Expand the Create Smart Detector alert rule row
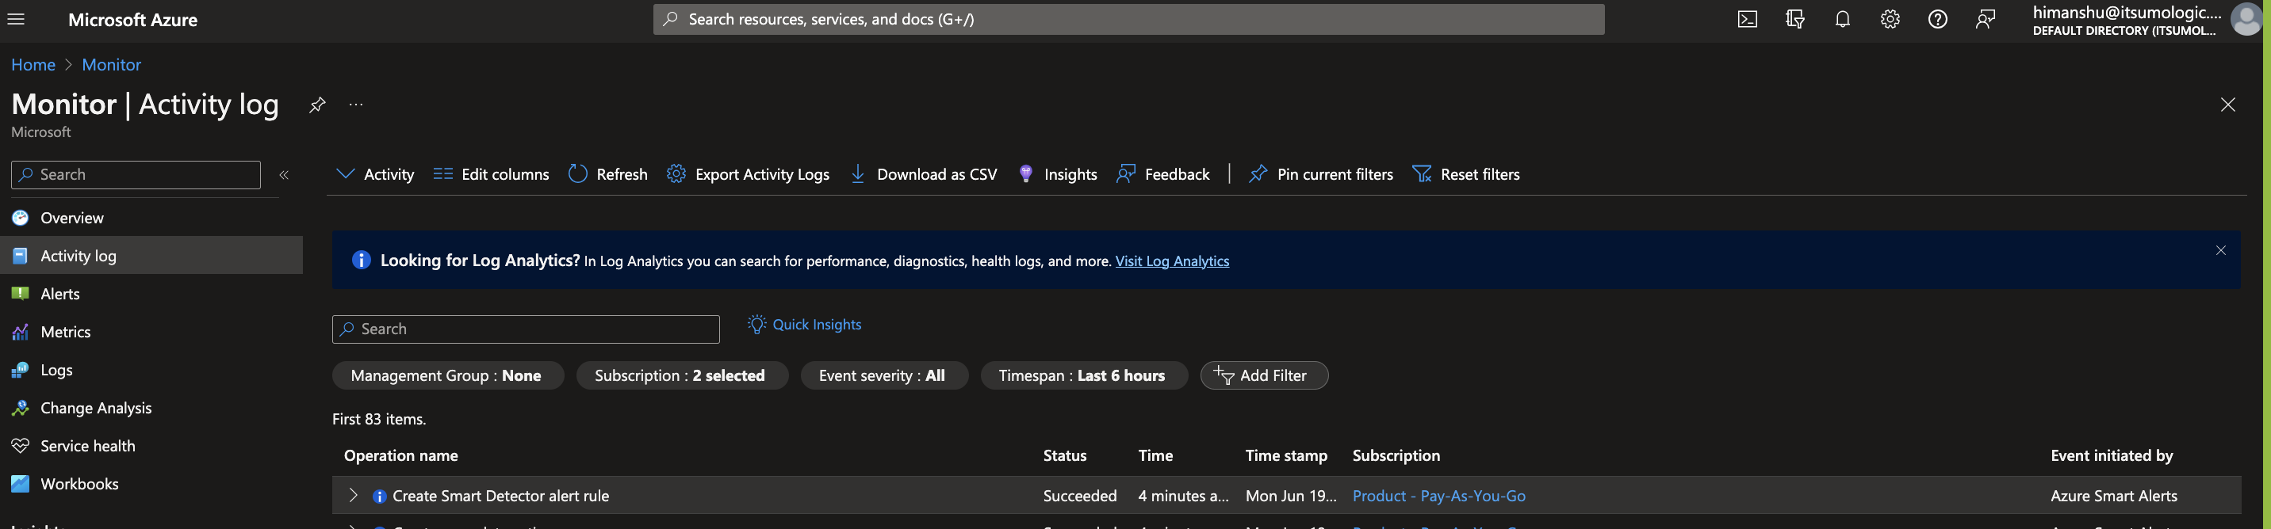Image resolution: width=2271 pixels, height=529 pixels. coord(353,496)
